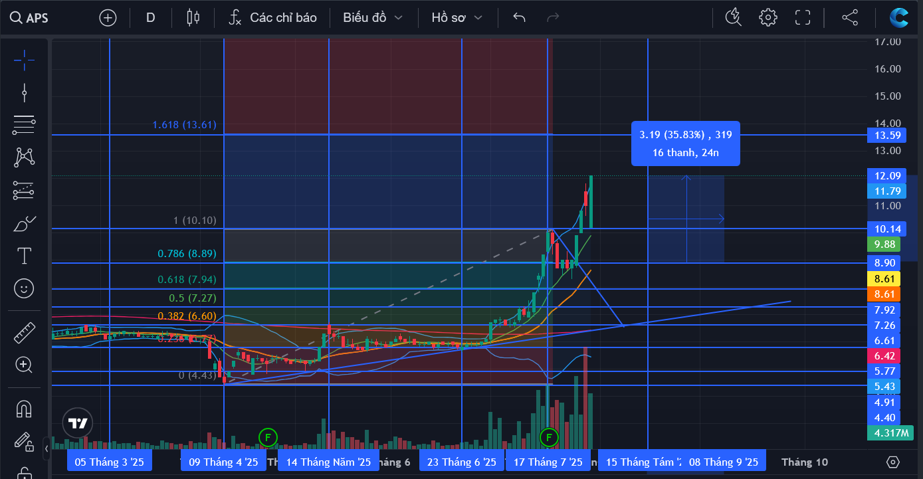923x479 pixels.
Task: Click the red 6.42 price label
Action: point(884,355)
